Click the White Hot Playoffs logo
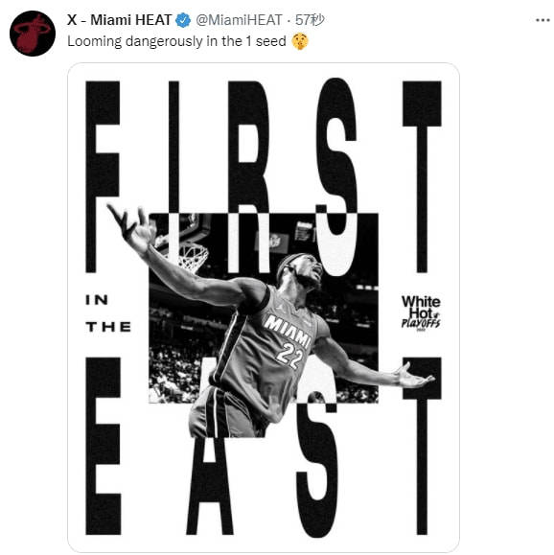The image size is (554, 555). coord(421,312)
